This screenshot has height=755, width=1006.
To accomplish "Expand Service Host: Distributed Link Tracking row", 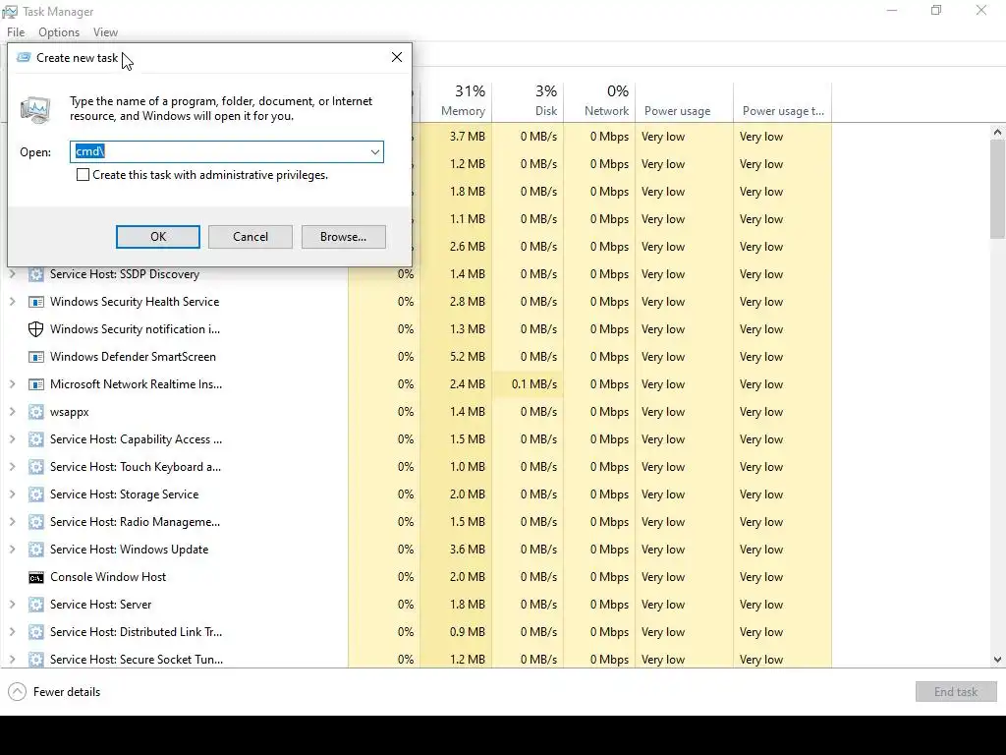I will click(12, 633).
